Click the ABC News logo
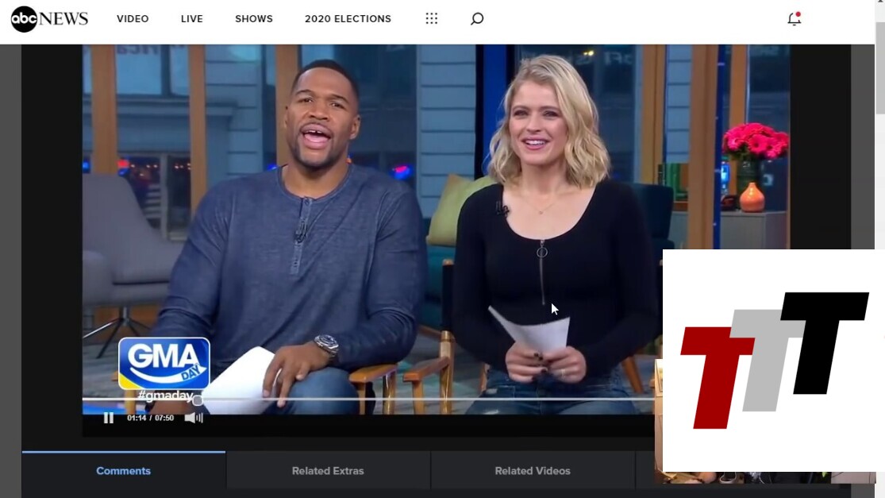The image size is (885, 498). [49, 19]
